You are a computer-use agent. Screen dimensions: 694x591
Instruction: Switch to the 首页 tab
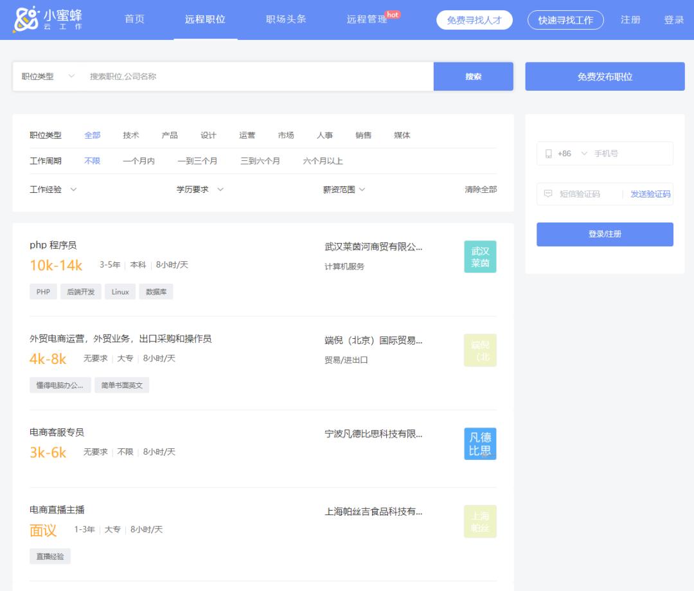[134, 19]
